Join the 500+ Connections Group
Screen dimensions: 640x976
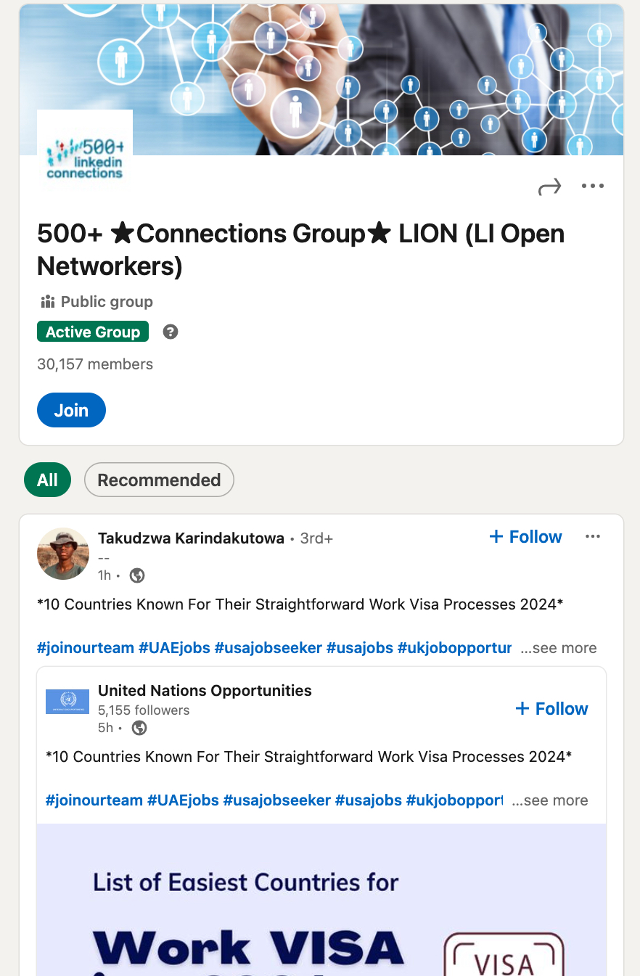71,410
